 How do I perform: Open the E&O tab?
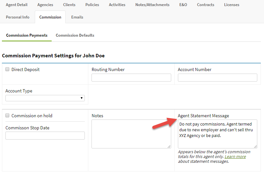point(183,5)
